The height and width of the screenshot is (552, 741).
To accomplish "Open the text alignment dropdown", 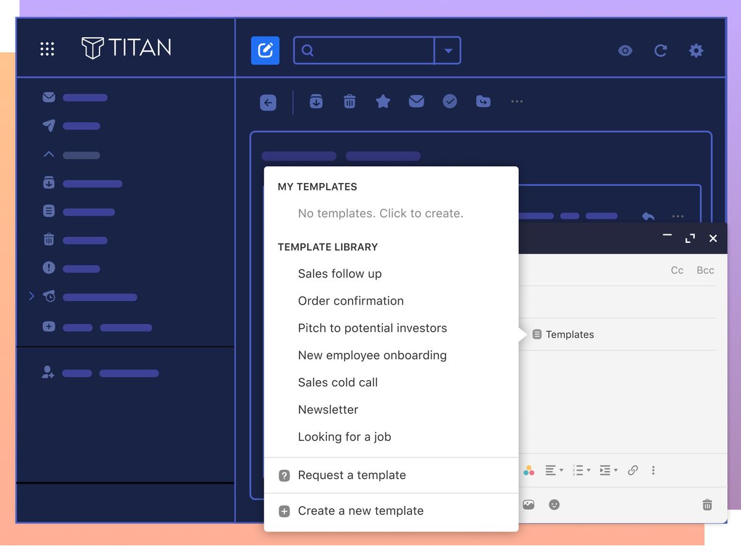I will 553,470.
